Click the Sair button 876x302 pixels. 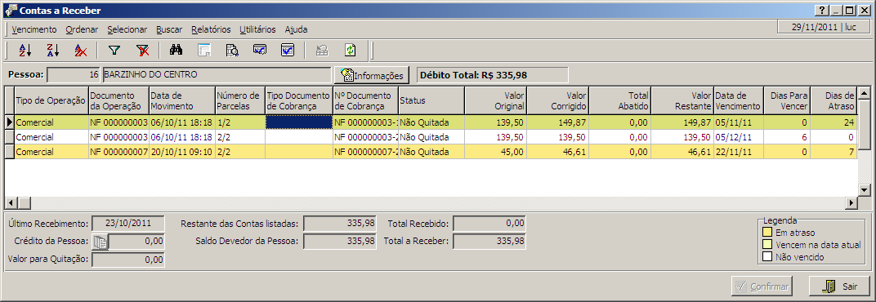[839, 286]
